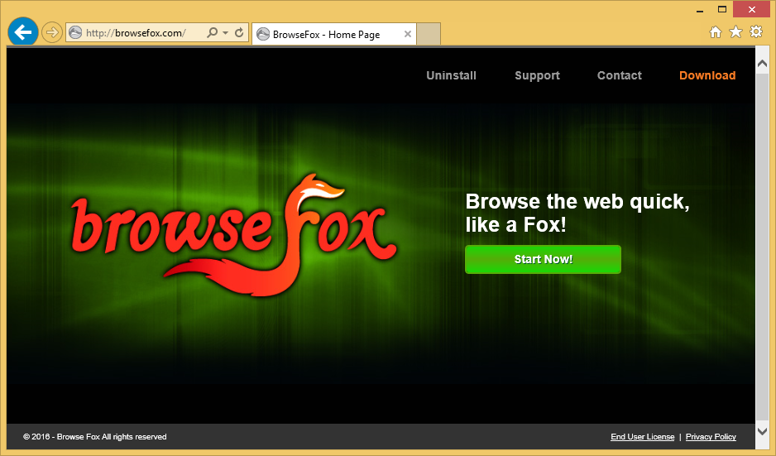Expand the address bar autocomplete dropdown arrow
This screenshot has width=776, height=456.
(x=225, y=33)
